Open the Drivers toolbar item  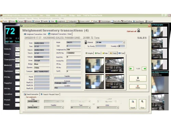[12, 21]
